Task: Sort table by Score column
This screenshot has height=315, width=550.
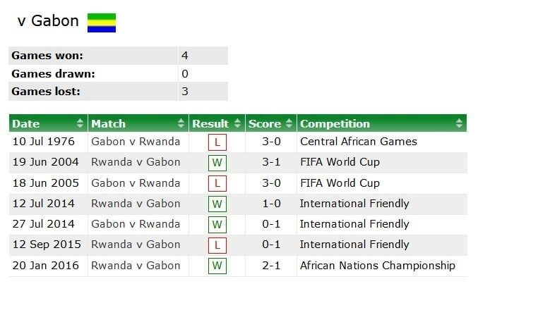Action: click(x=270, y=124)
